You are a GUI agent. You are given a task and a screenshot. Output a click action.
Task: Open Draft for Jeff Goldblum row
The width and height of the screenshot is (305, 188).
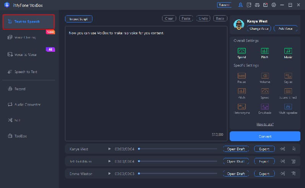coord(236,161)
